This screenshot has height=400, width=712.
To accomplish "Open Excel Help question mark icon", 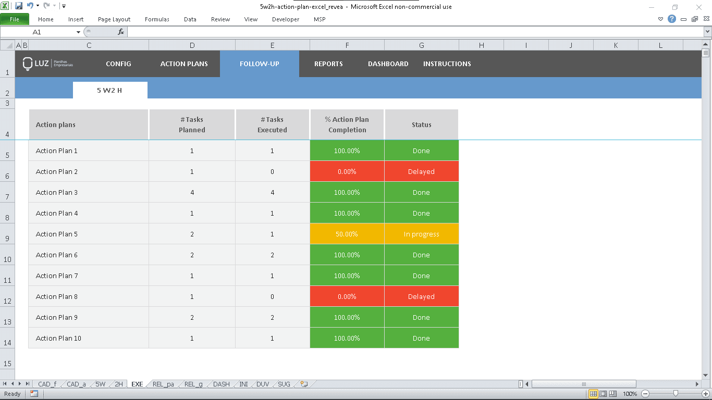I will [x=672, y=19].
